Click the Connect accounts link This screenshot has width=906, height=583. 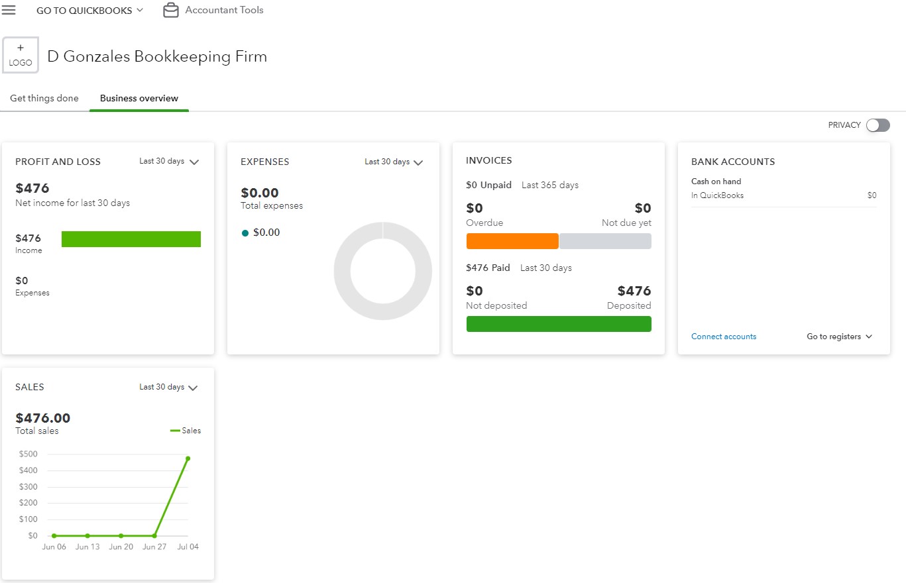(x=724, y=337)
